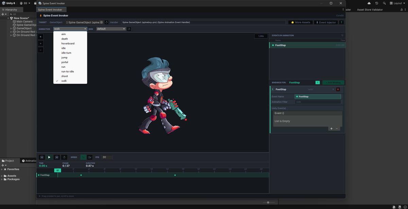Add a Unity Event listener with plus

[x=331, y=129]
